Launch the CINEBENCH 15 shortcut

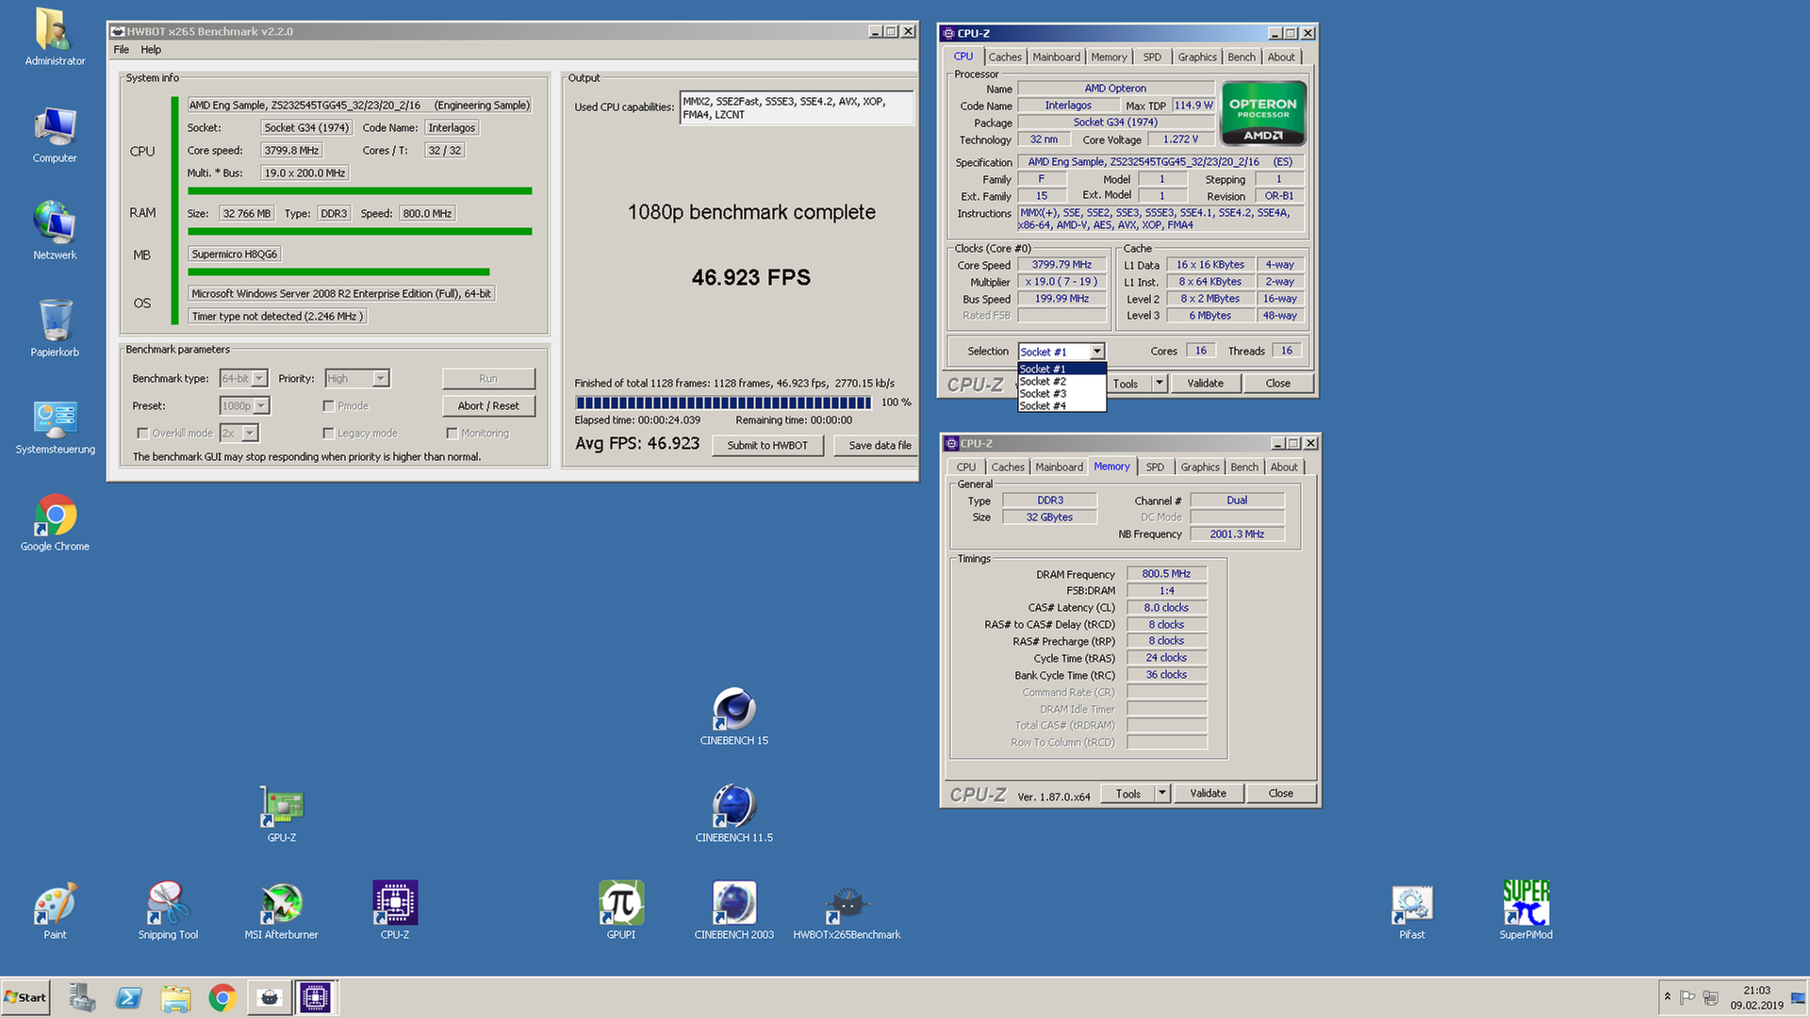[x=733, y=716]
